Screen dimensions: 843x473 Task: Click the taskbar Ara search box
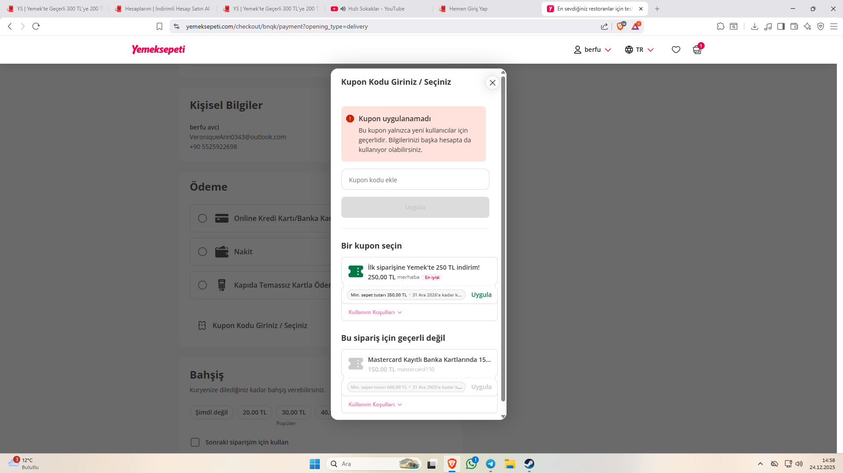374,464
